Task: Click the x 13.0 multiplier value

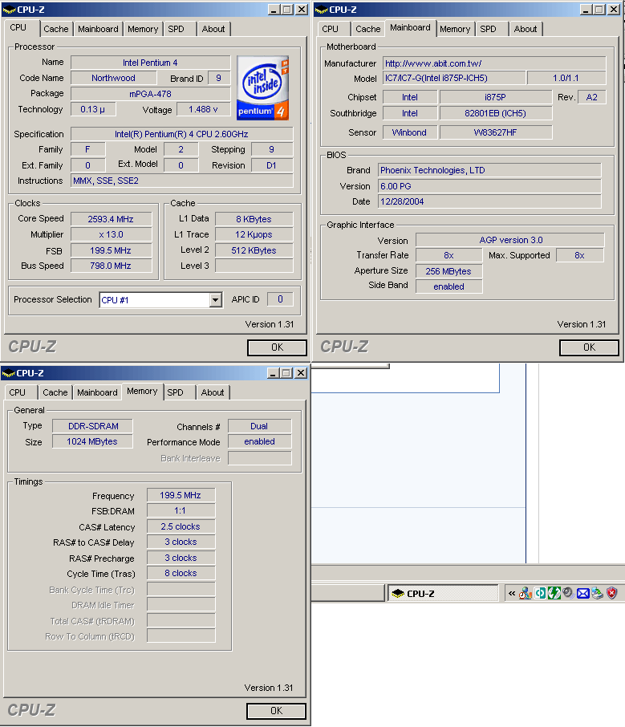Action: (x=112, y=234)
